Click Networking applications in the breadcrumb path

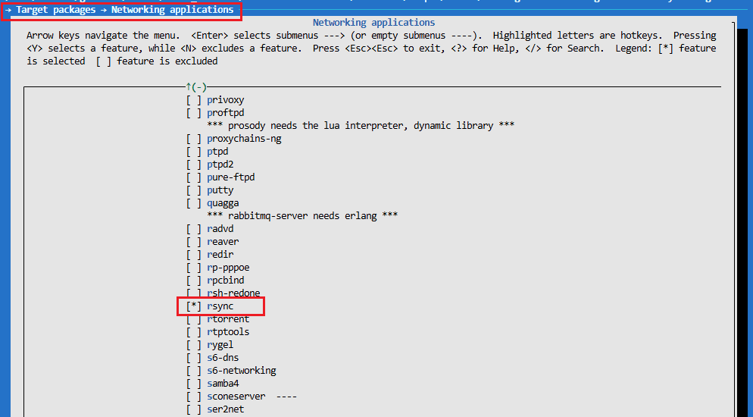pos(173,10)
